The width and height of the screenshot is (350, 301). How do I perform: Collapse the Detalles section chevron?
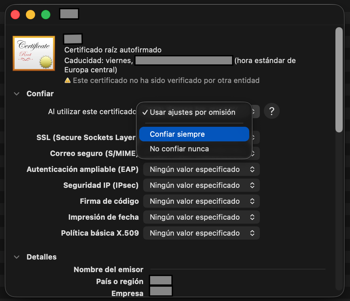[x=17, y=257]
